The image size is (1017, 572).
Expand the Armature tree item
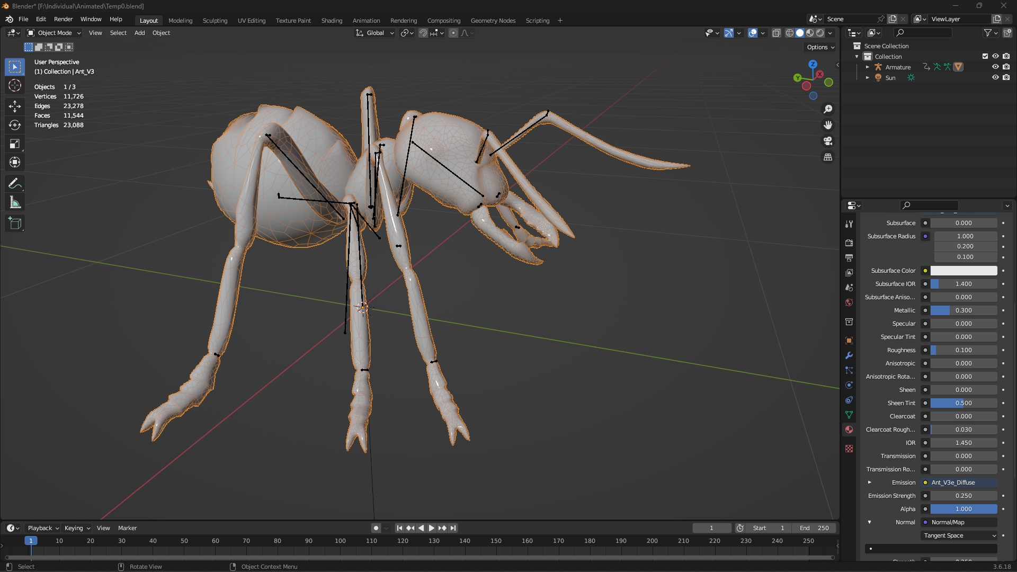(x=867, y=67)
